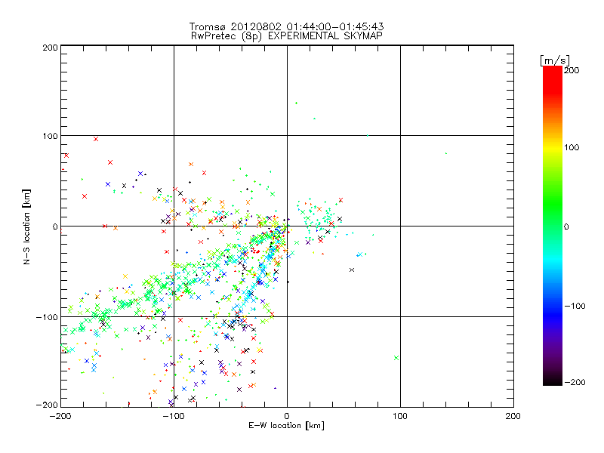Click the E-W axis tick label '-100'
604x453 pixels.
click(174, 417)
